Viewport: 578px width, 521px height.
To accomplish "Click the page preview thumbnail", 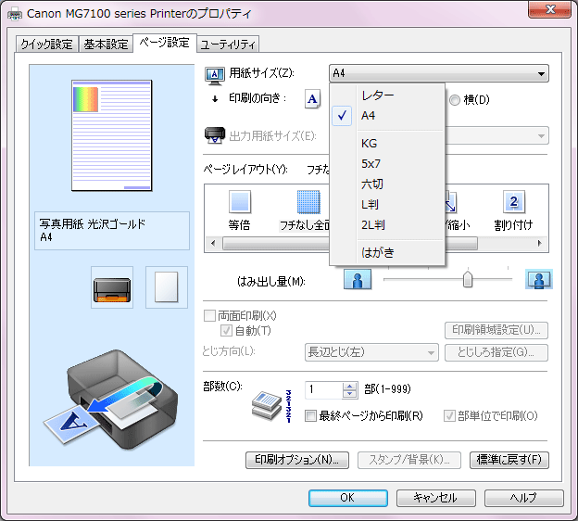I will coord(112,135).
